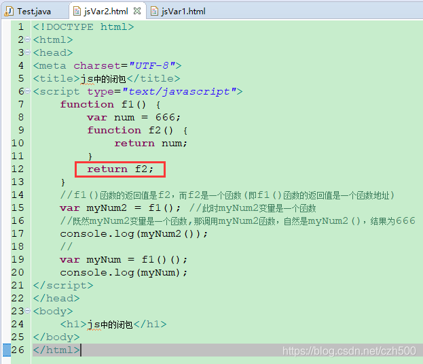Click the closing </body> tag
The image size is (423, 364).
(56, 337)
